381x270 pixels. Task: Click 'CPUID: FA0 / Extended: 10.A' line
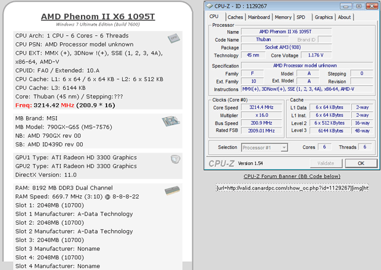(x=57, y=70)
